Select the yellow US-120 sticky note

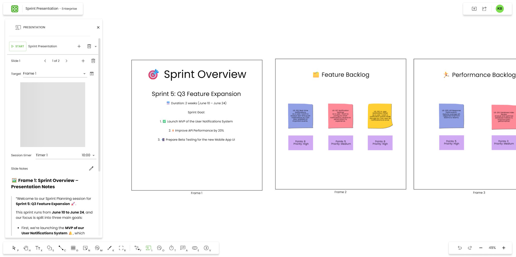click(380, 116)
